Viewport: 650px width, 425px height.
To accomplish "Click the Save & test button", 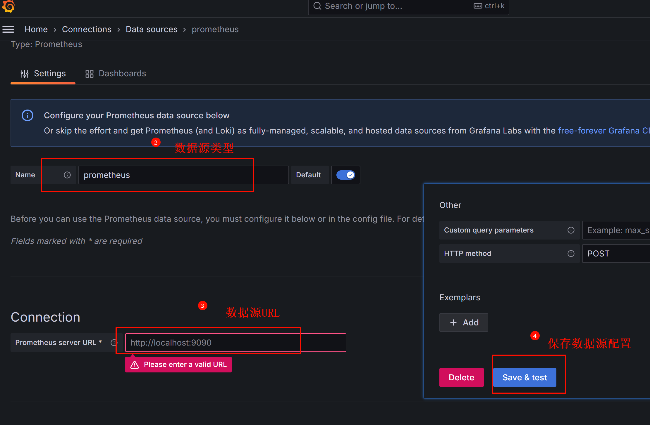I will click(x=525, y=377).
